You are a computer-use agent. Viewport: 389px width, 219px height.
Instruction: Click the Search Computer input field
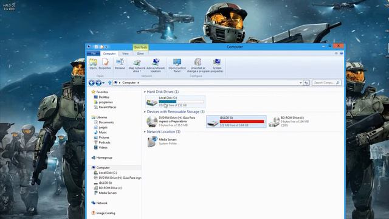[x=324, y=83]
